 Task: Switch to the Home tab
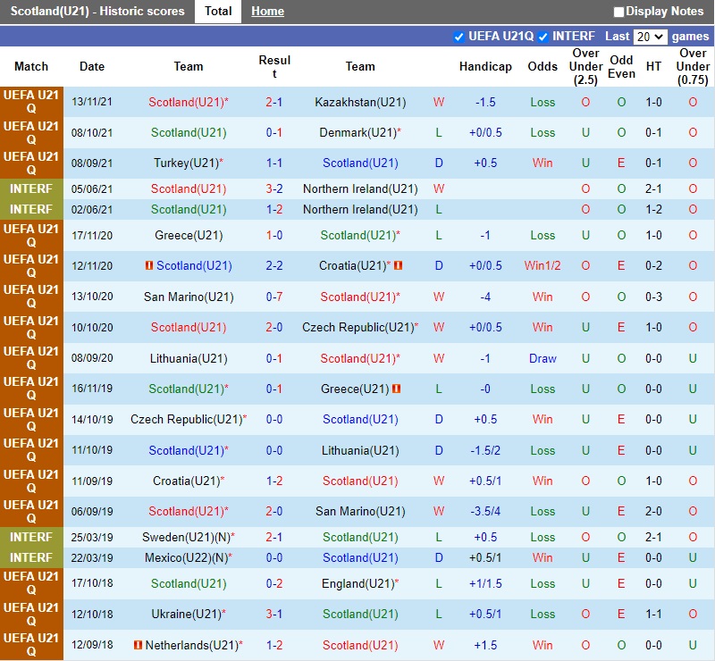click(267, 12)
